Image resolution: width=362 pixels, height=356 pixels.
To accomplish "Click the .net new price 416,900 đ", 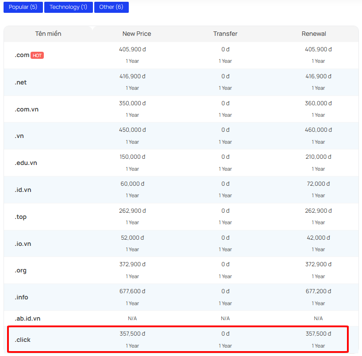I will tap(132, 77).
